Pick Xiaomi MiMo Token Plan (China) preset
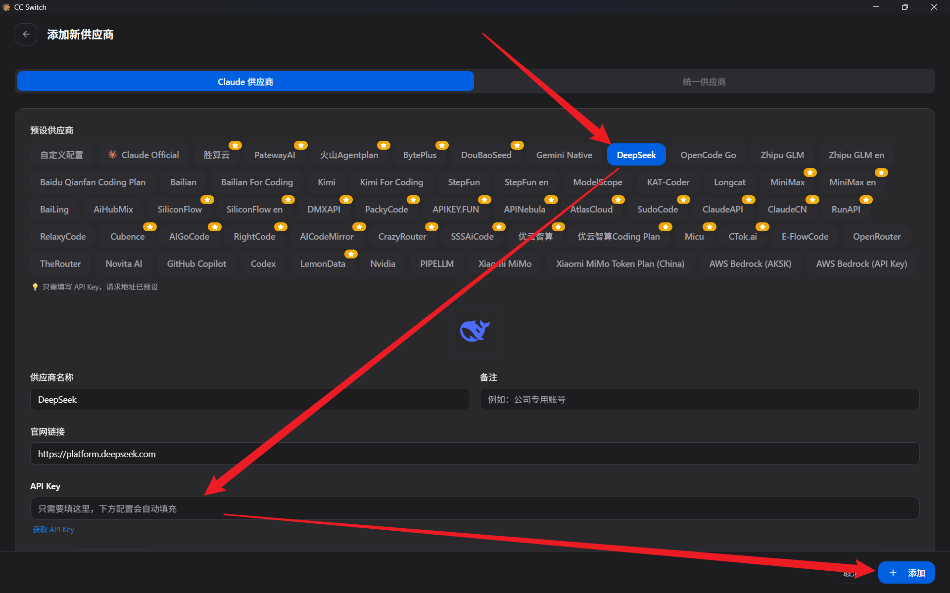Image resolution: width=950 pixels, height=593 pixels. point(620,263)
